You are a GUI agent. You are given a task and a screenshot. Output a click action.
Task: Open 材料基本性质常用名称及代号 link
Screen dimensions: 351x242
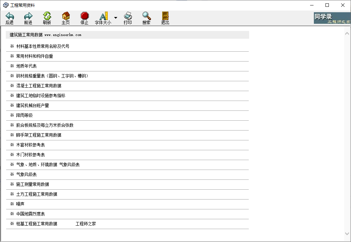pyautogui.click(x=43, y=46)
